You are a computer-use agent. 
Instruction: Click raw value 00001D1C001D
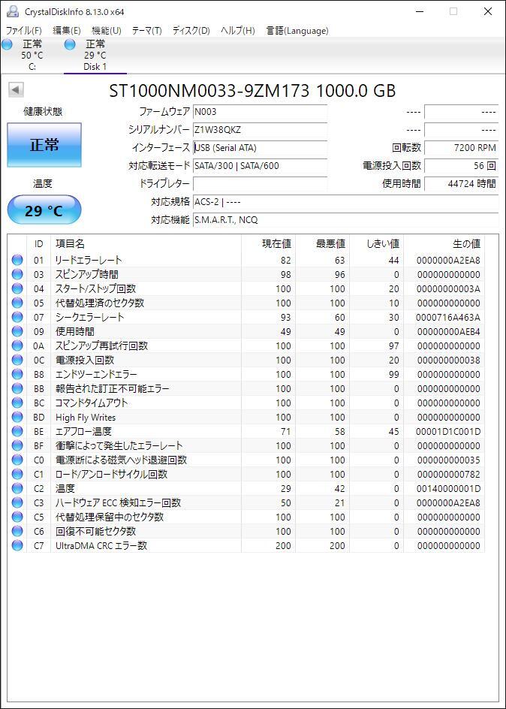tap(448, 432)
